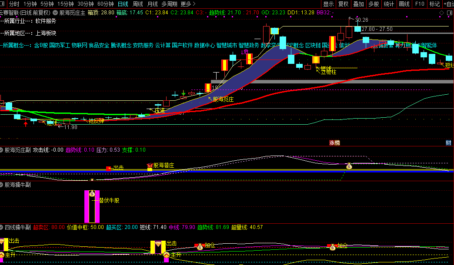454x265 pixels.
Task: Expand the 更多 periods list
Action: tap(188, 4)
